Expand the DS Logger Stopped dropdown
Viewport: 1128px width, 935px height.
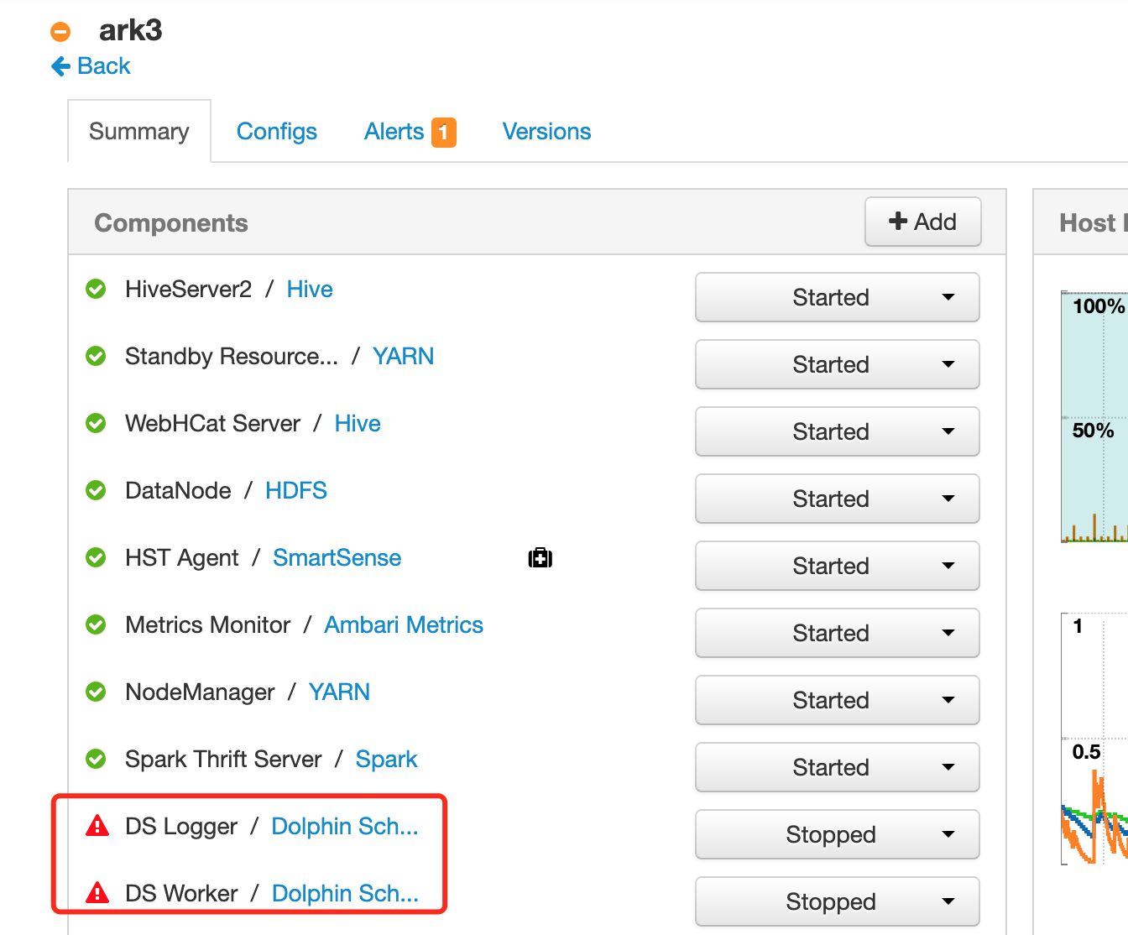pyautogui.click(x=837, y=834)
